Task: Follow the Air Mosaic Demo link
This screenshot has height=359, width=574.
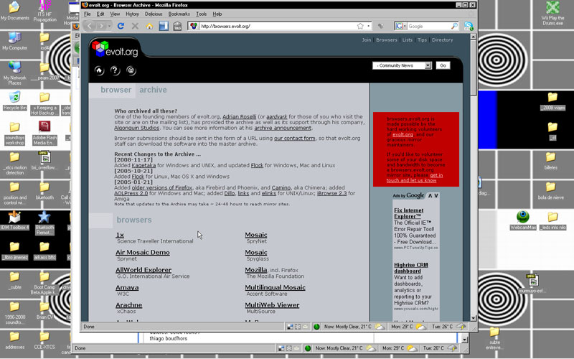Action: click(x=143, y=252)
